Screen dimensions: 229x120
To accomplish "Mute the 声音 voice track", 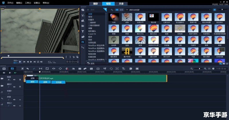I will coord(14,100).
